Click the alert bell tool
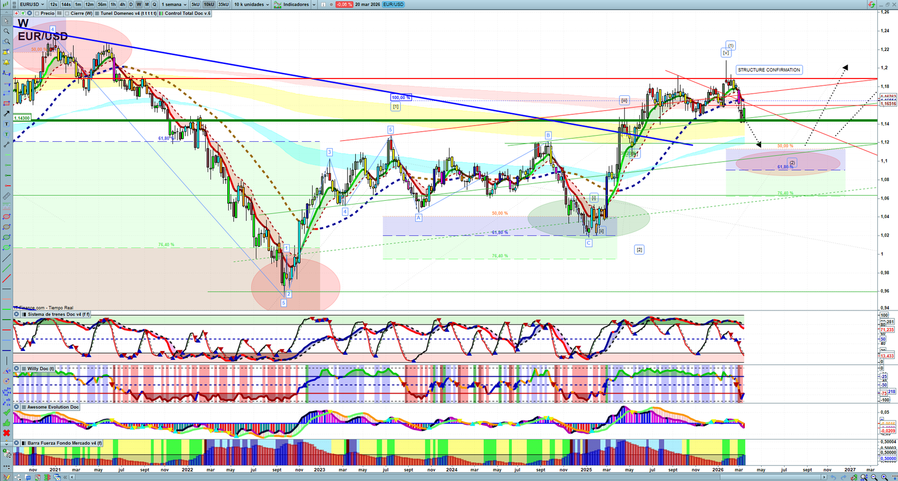The width and height of the screenshot is (898, 481). click(6, 62)
